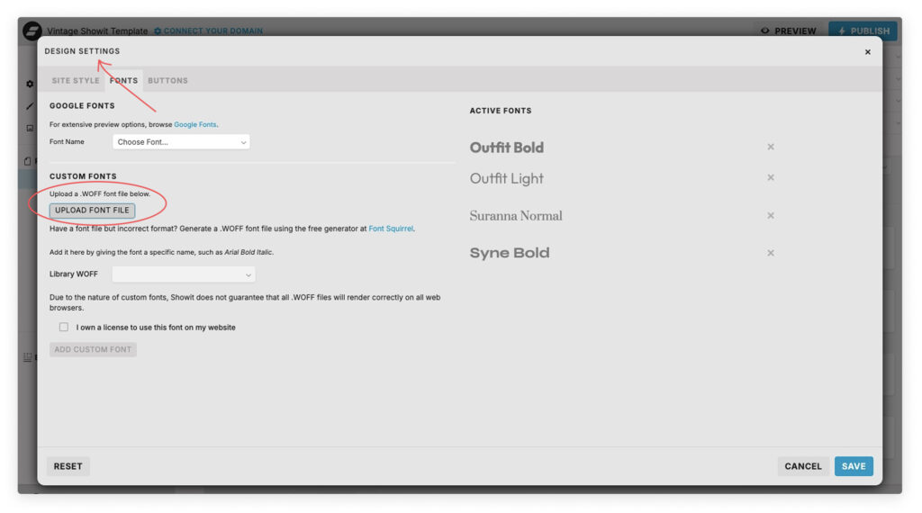This screenshot has height=513, width=922.
Task: Click the Vintage Showit Template title
Action: pos(97,31)
